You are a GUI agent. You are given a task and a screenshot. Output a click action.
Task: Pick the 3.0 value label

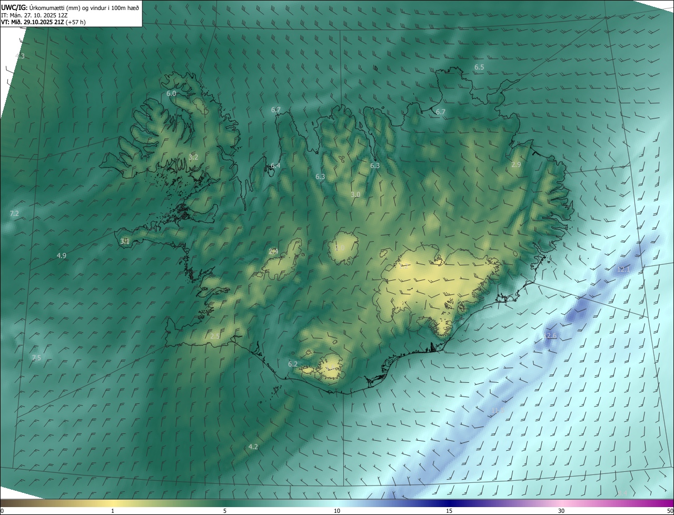tap(355, 194)
